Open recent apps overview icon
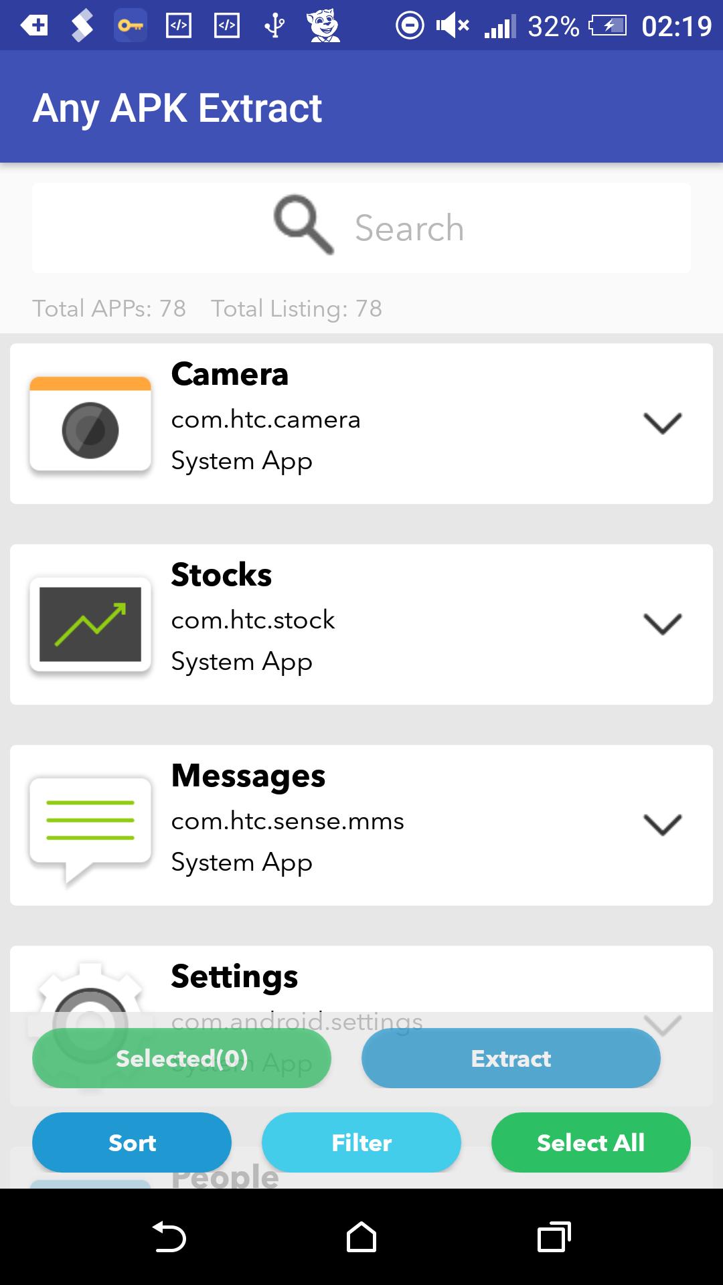723x1285 pixels. [x=554, y=1237]
